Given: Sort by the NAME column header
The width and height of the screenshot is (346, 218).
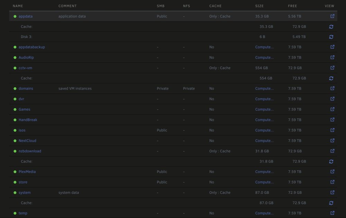Looking at the screenshot, I should (x=18, y=6).
